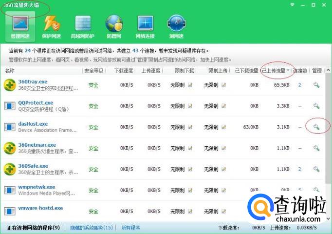Edit upload limit for 360Safe.exe
The width and height of the screenshot is (332, 234).
coord(223,169)
